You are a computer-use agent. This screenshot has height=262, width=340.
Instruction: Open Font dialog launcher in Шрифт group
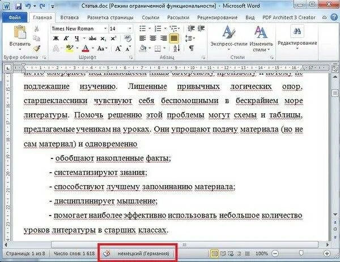pyautogui.click(x=131, y=58)
